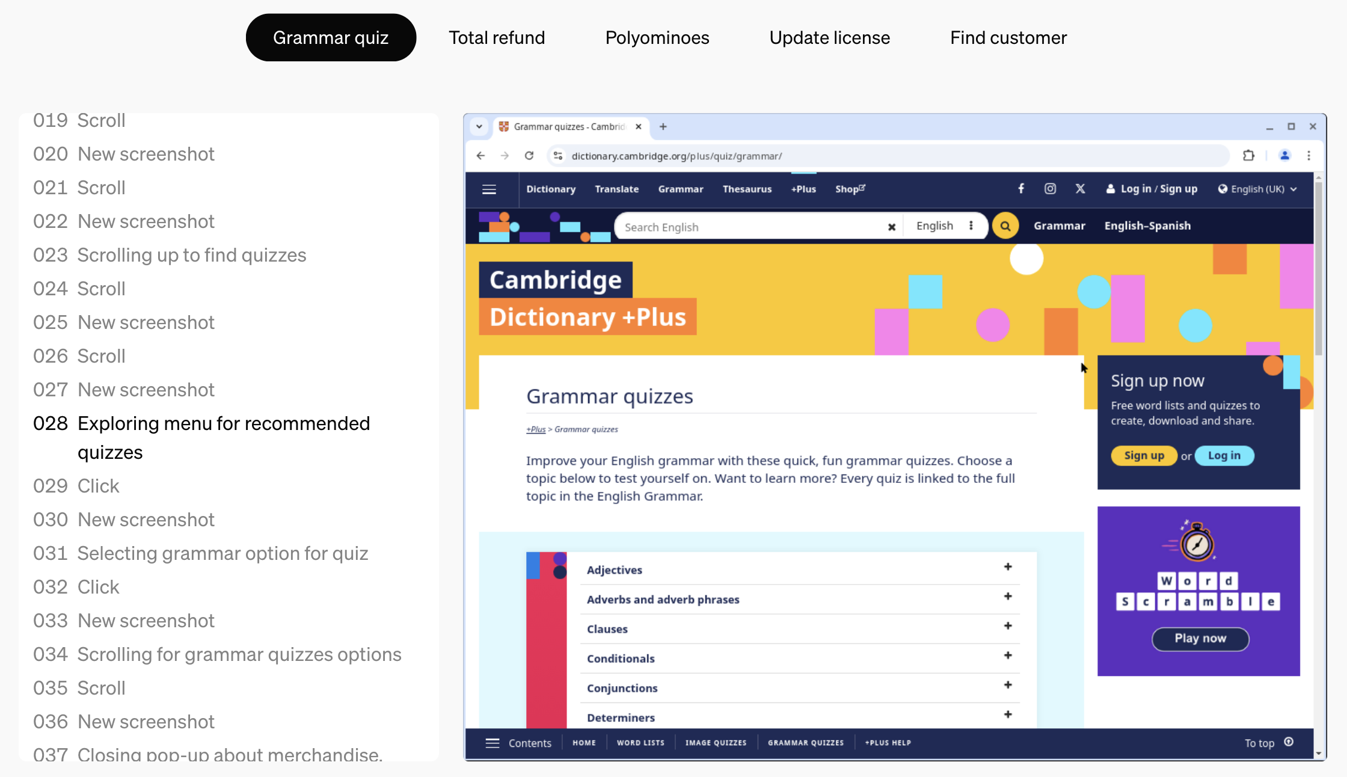Select step 031 Selecting grammar option for quiz
Screen dimensions: 1347x777
222,553
